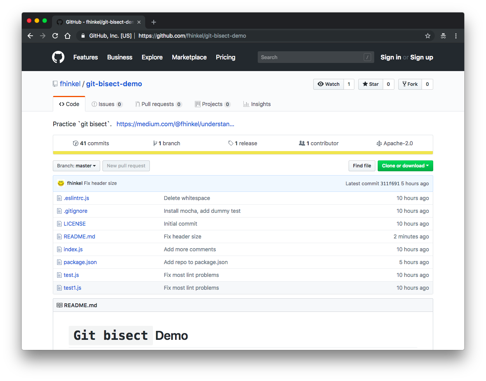Reload the page in the browser
This screenshot has height=381, width=486.
pyautogui.click(x=55, y=36)
